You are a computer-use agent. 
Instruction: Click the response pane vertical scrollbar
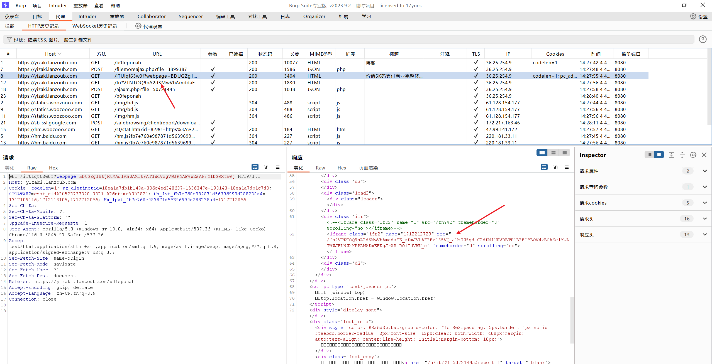point(572,320)
